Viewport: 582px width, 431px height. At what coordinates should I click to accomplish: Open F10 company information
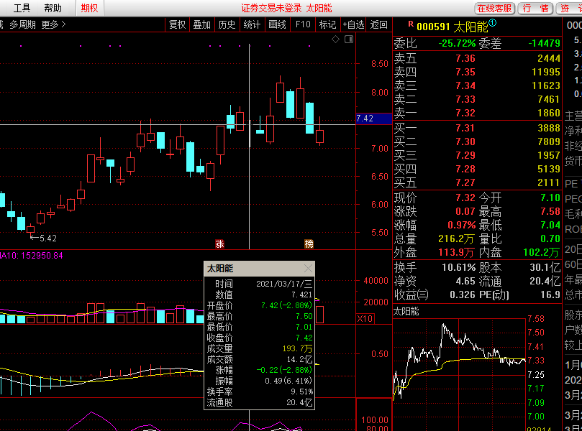tap(302, 25)
